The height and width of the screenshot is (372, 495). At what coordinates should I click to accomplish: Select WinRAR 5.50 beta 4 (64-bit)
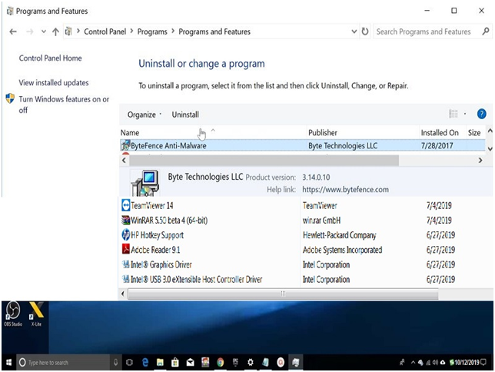(169, 220)
